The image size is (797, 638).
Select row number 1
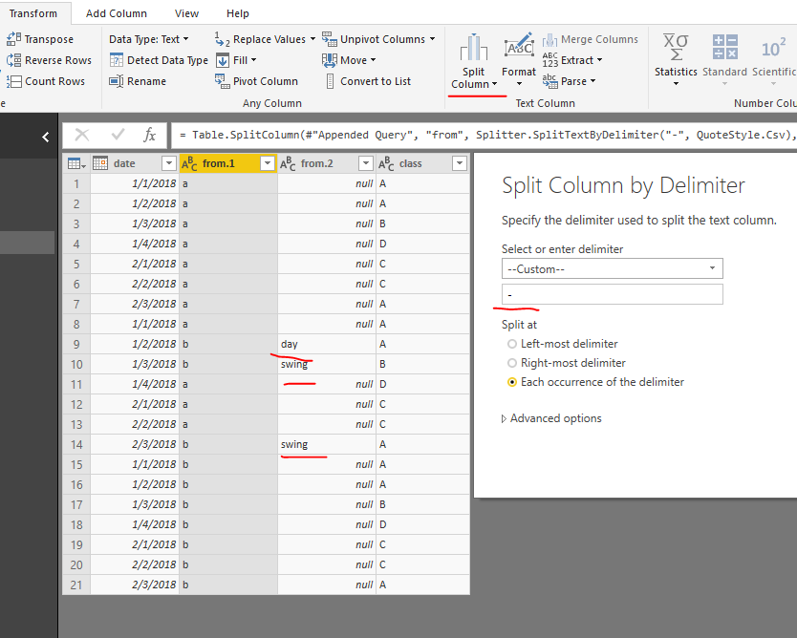[76, 184]
